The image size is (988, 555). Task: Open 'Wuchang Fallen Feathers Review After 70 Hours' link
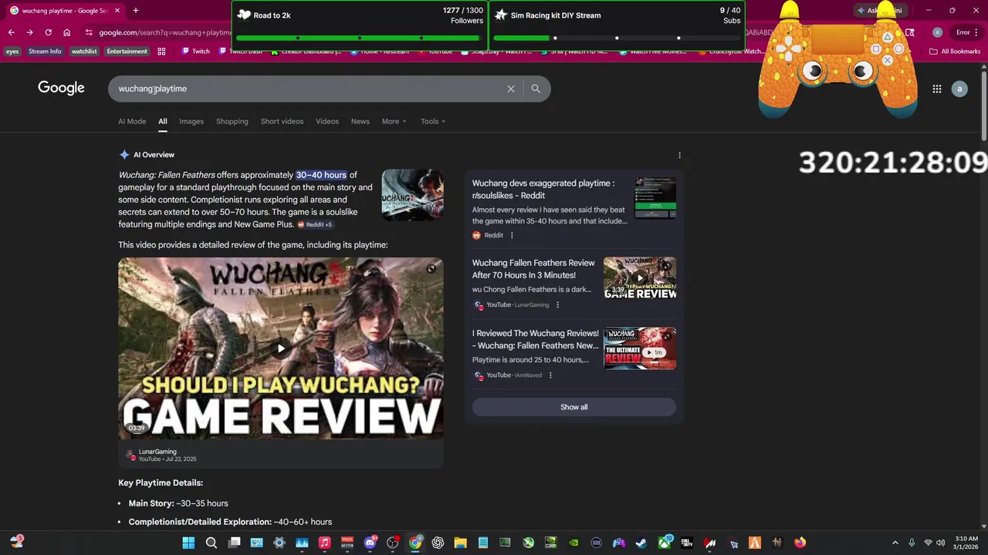[533, 269]
